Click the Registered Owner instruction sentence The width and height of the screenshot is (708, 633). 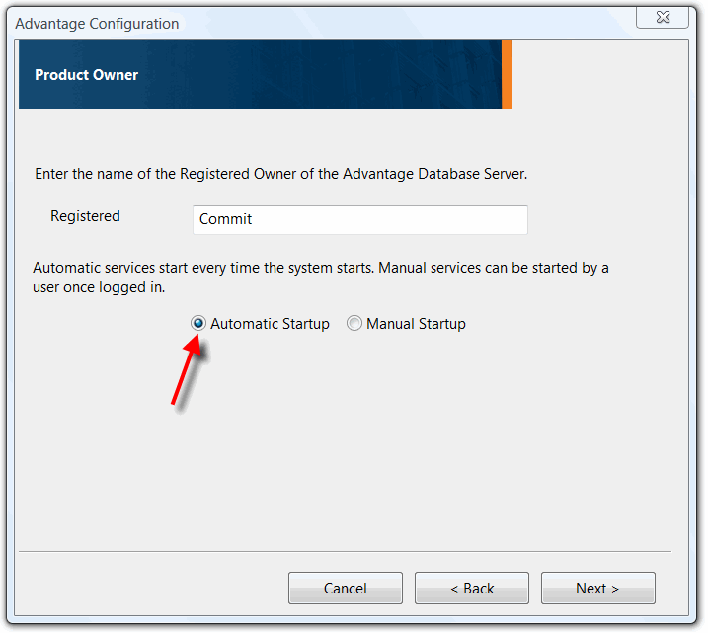(280, 174)
